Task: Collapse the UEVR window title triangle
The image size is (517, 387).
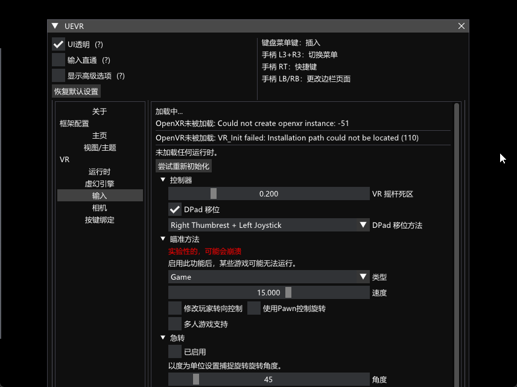Action: pos(55,27)
